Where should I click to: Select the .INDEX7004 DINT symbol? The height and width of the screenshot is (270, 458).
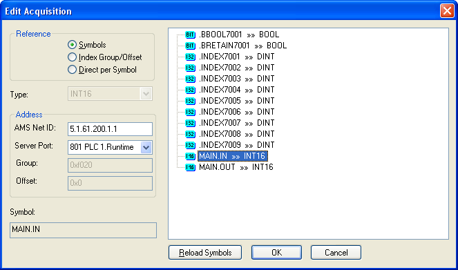coord(236,90)
